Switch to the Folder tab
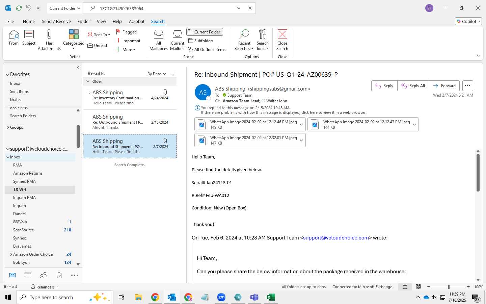Screen dimensions: 486x304 (84, 21)
